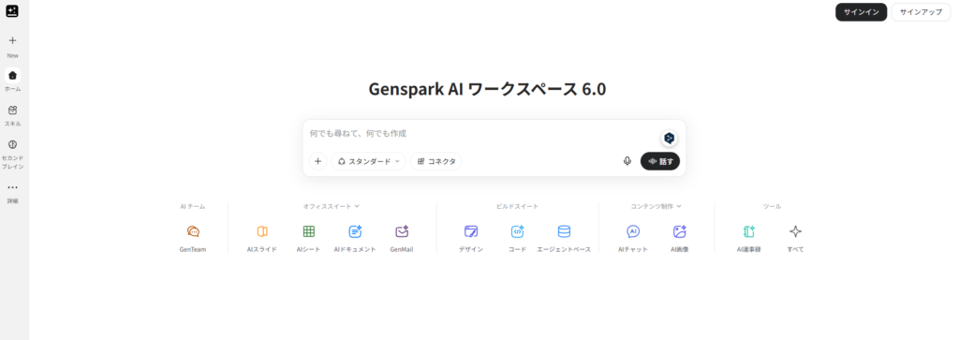This screenshot has height=340, width=959.
Task: Click the Genspark AI ワークスペース 6.0 heading
Action: [487, 89]
